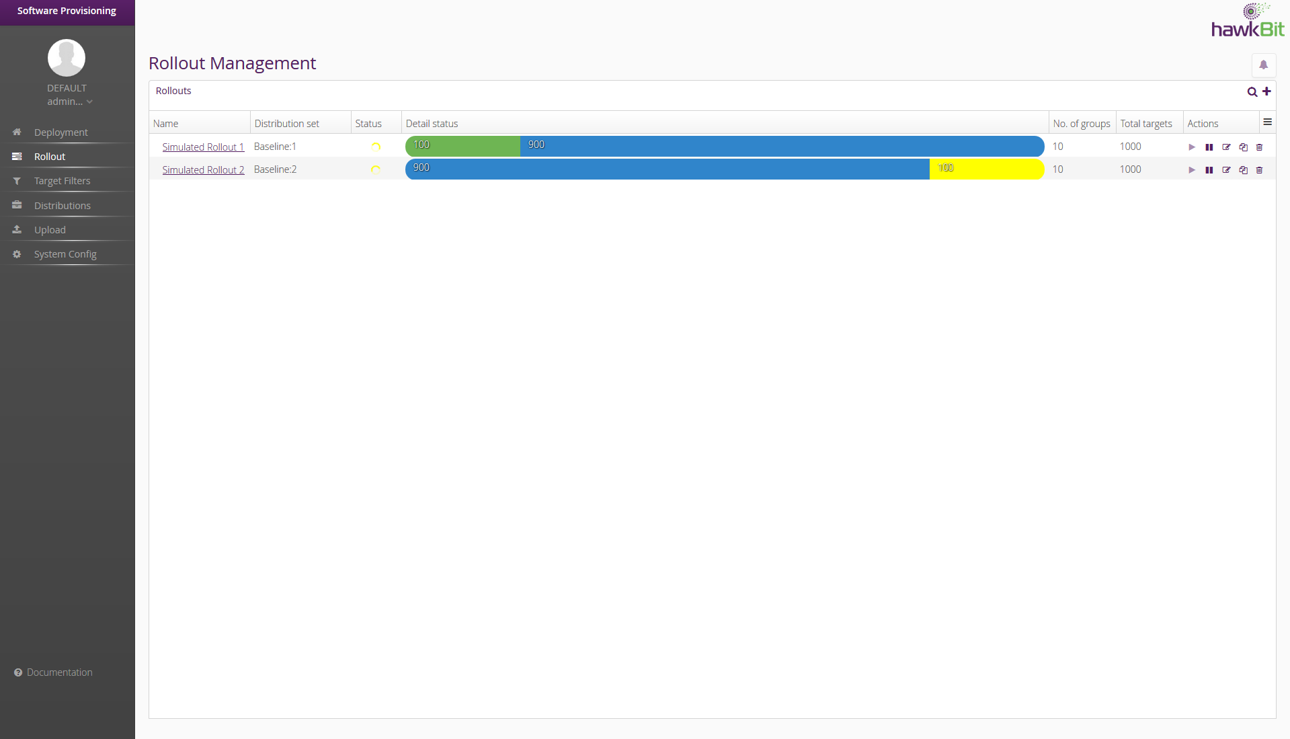Delete Simulated Rollout 2
This screenshot has height=739, width=1290.
pos(1259,170)
